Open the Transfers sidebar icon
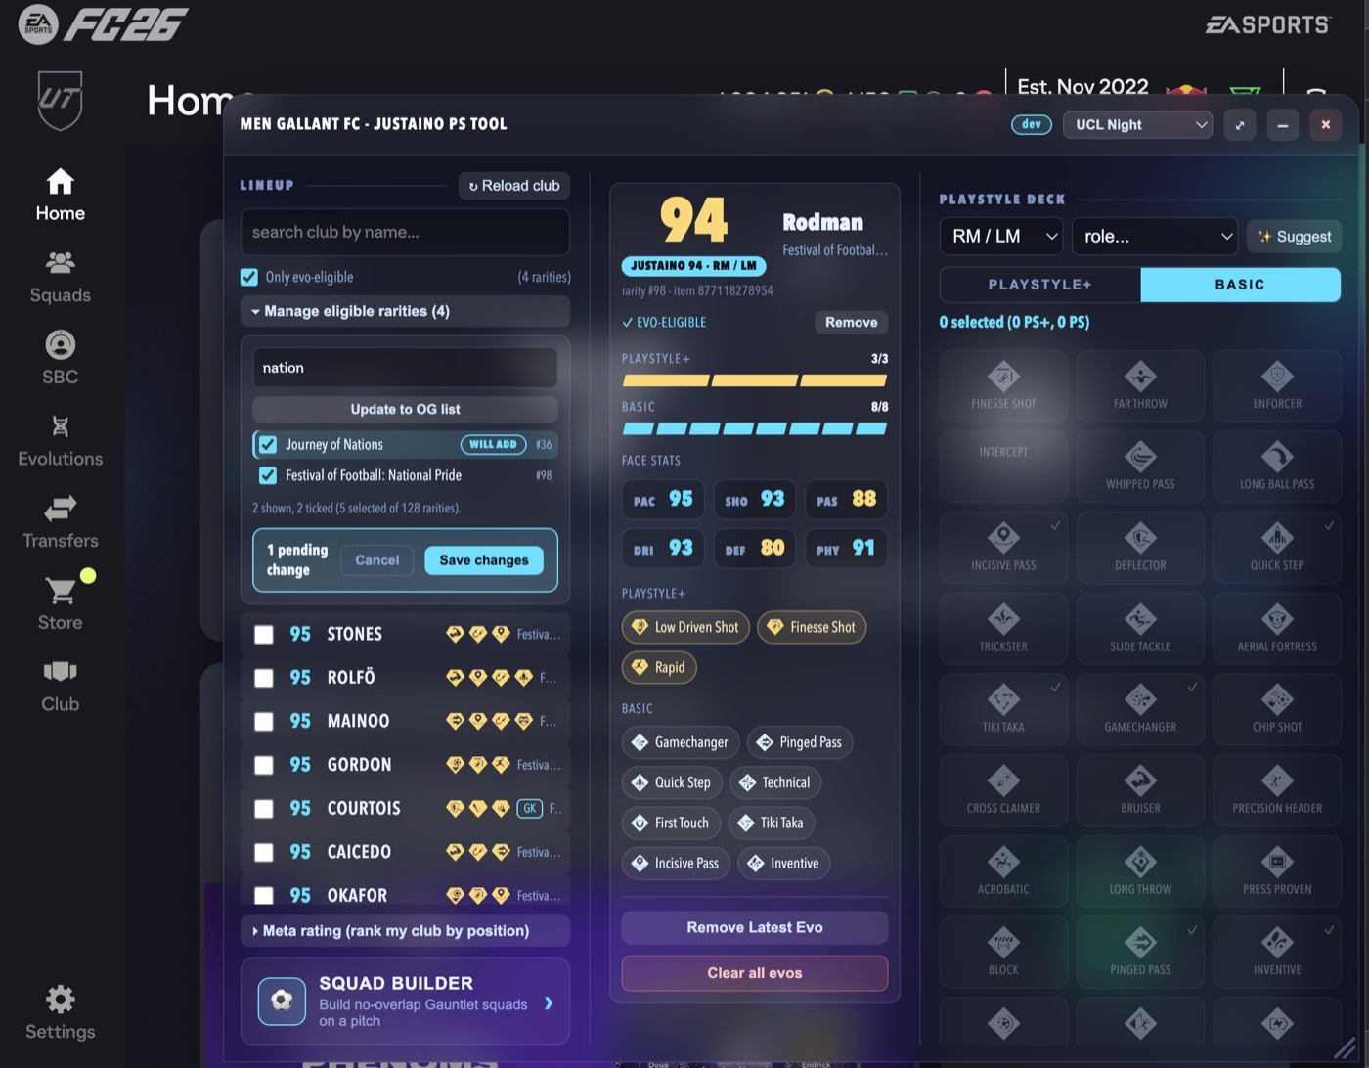 click(60, 508)
